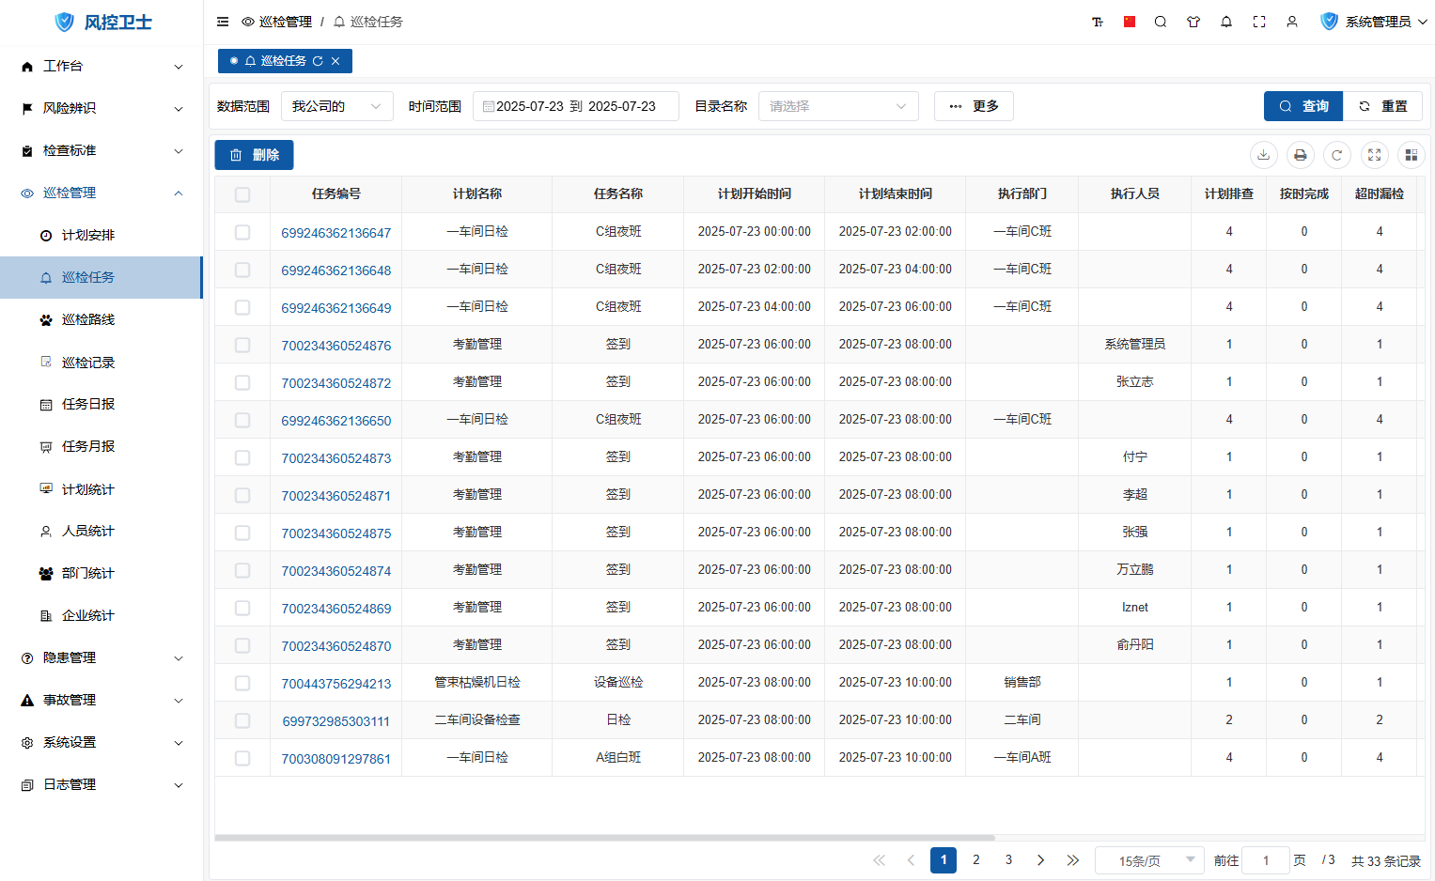Open task link 700234360524876
This screenshot has height=881, width=1435.
coord(335,346)
